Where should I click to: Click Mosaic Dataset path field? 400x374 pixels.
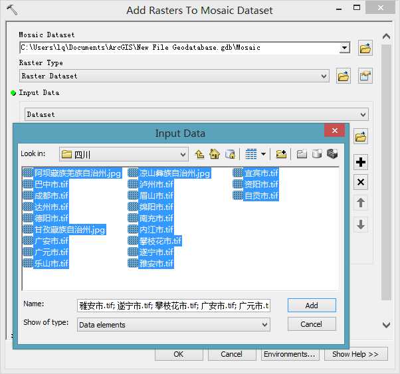point(180,48)
